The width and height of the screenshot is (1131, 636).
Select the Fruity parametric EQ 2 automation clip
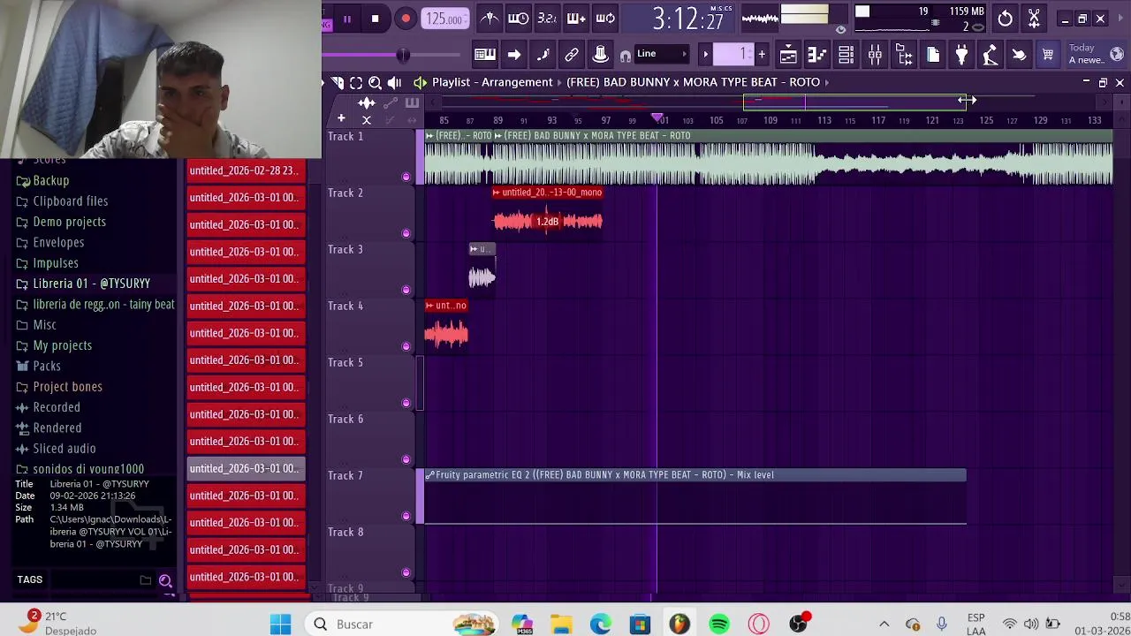[x=695, y=498]
